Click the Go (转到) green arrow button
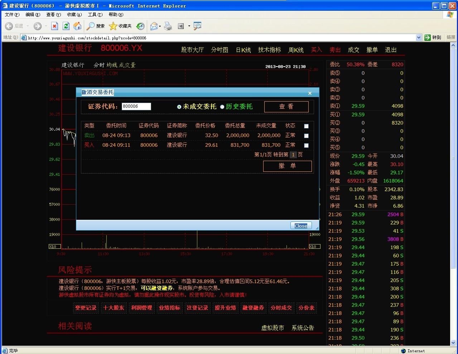The image size is (458, 354). click(433, 37)
